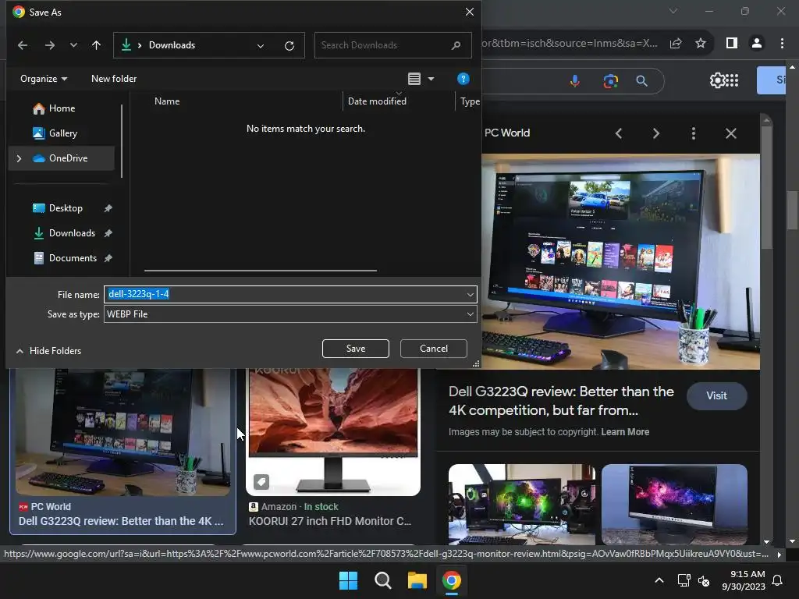
Task: Click Chrome icon on taskbar
Action: [452, 580]
